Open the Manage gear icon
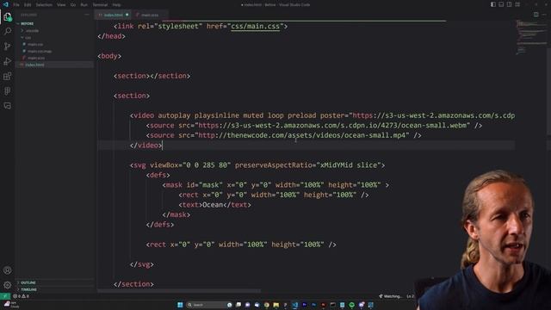Viewport: 551px width, 310px height. click(x=8, y=285)
